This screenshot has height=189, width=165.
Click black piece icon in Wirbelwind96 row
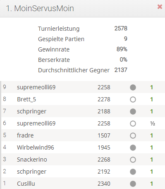[x=133, y=147]
